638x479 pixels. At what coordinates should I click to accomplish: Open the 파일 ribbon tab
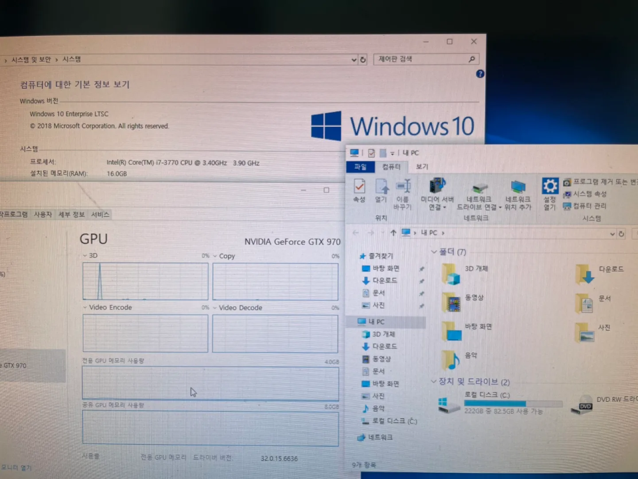click(360, 167)
